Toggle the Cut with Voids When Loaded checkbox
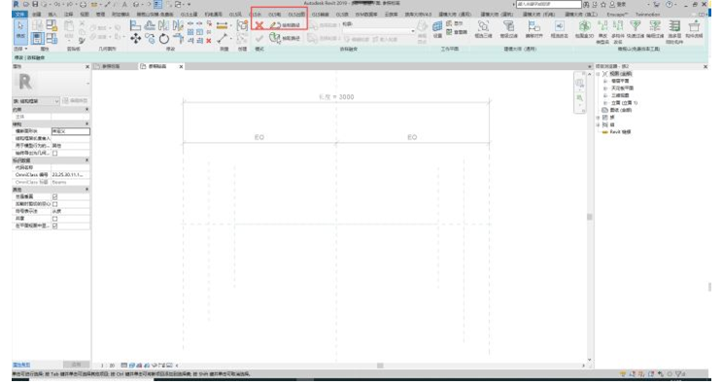This screenshot has height=385, width=723. 54,204
